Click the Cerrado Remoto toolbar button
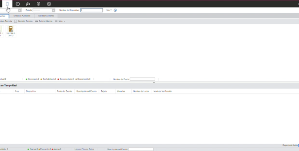 coord(23,21)
